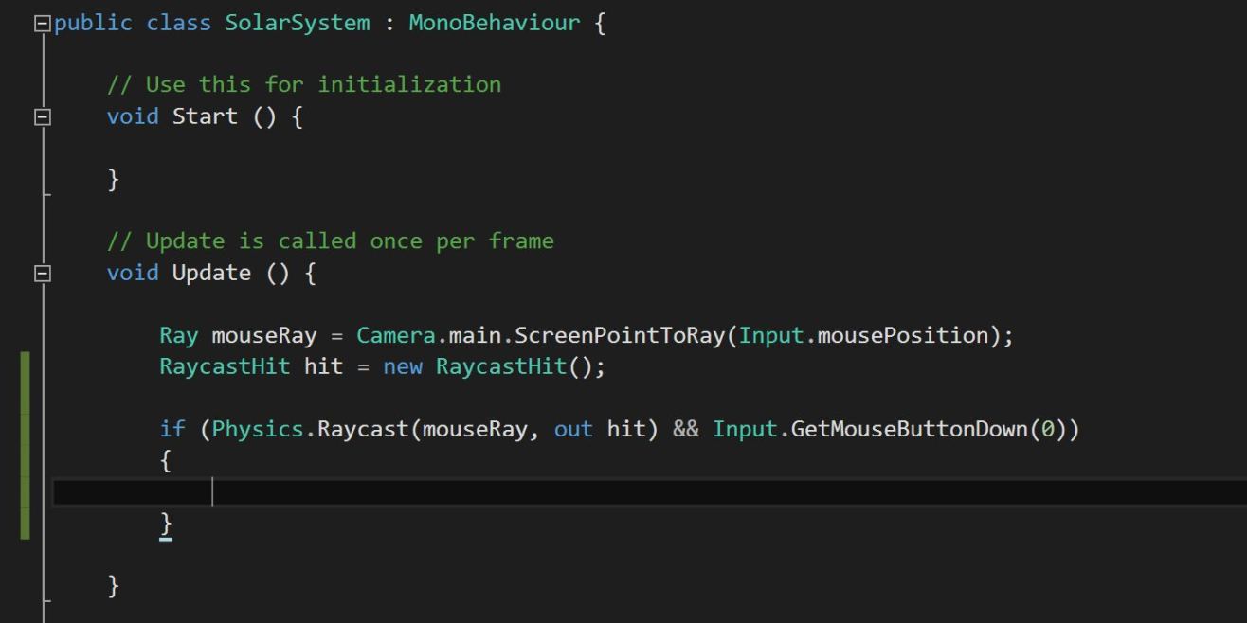Click the green change-tracking margin bar
The width and height of the screenshot is (1247, 623).
click(x=26, y=445)
